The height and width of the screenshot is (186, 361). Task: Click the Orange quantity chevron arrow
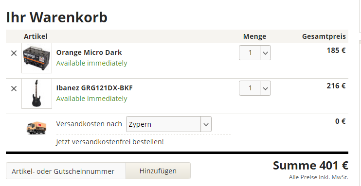[x=266, y=53]
